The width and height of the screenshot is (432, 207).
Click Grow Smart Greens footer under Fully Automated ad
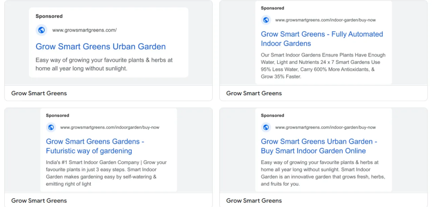point(254,93)
